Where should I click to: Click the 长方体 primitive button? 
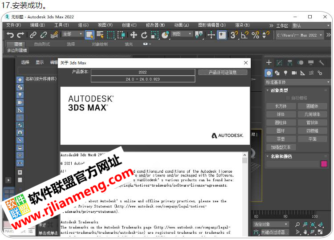point(281,106)
